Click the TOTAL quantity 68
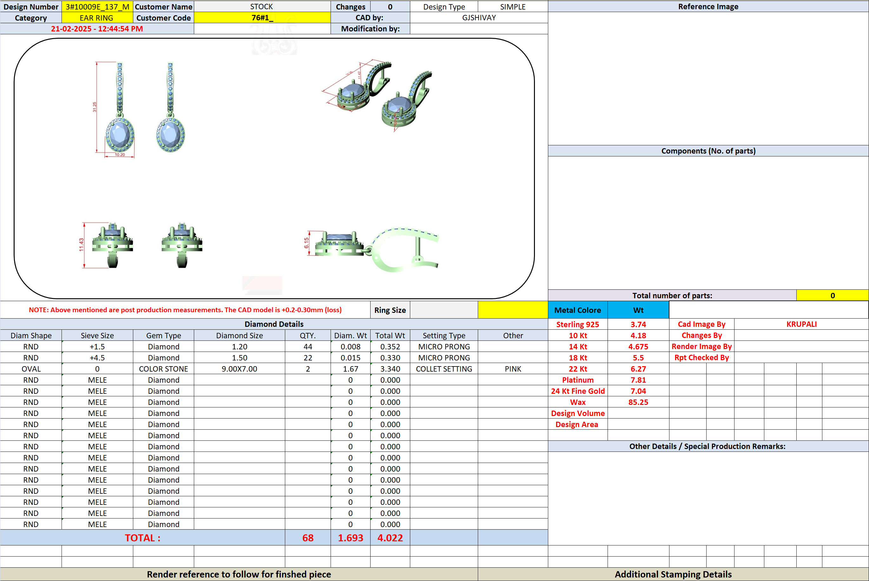The image size is (869, 581). [308, 538]
